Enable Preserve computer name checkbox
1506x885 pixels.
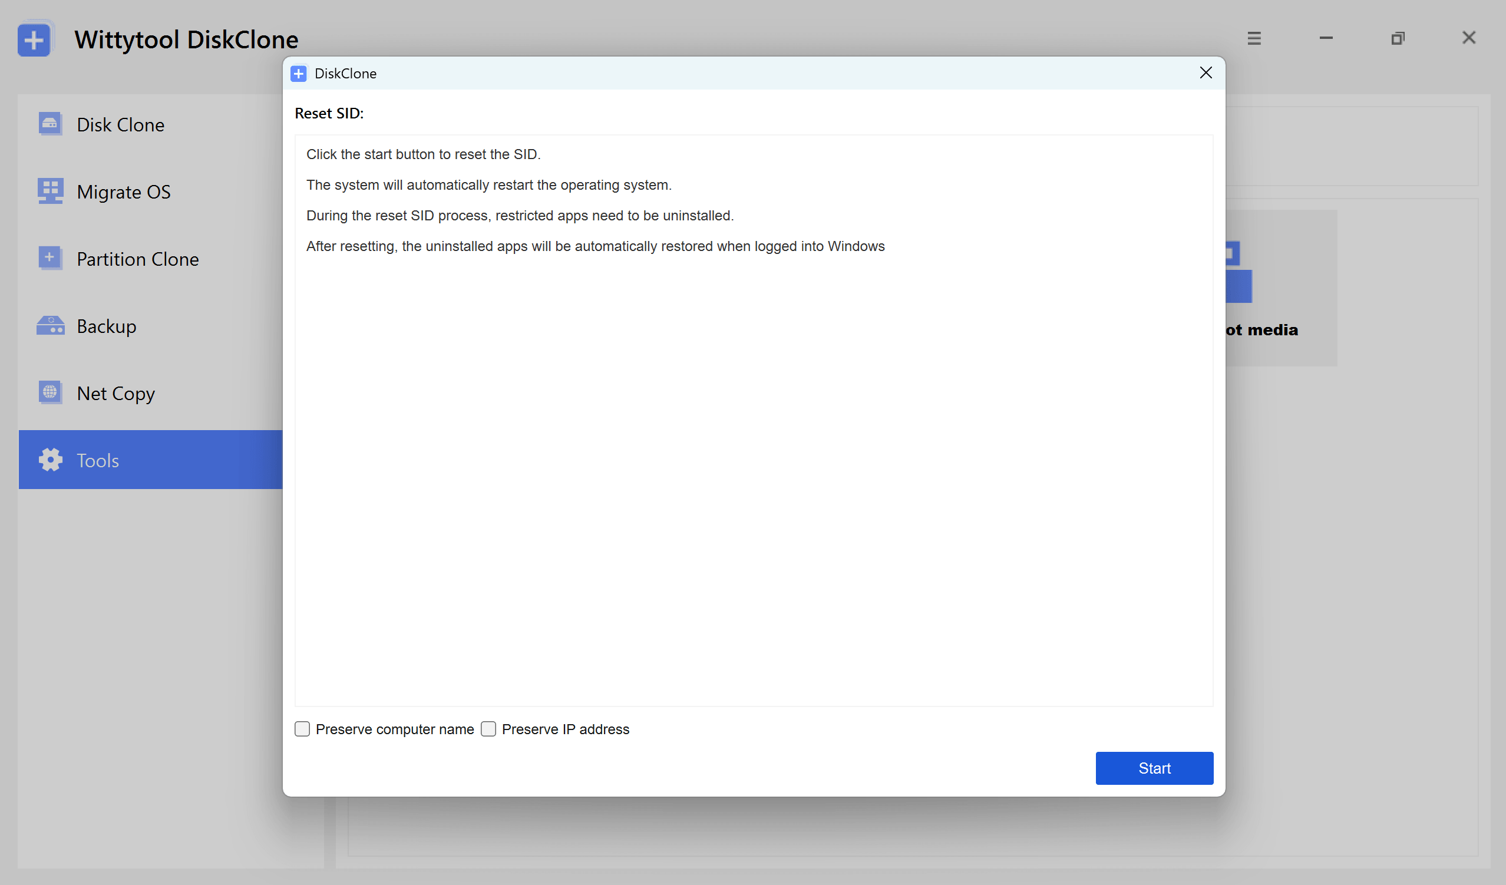pos(302,729)
